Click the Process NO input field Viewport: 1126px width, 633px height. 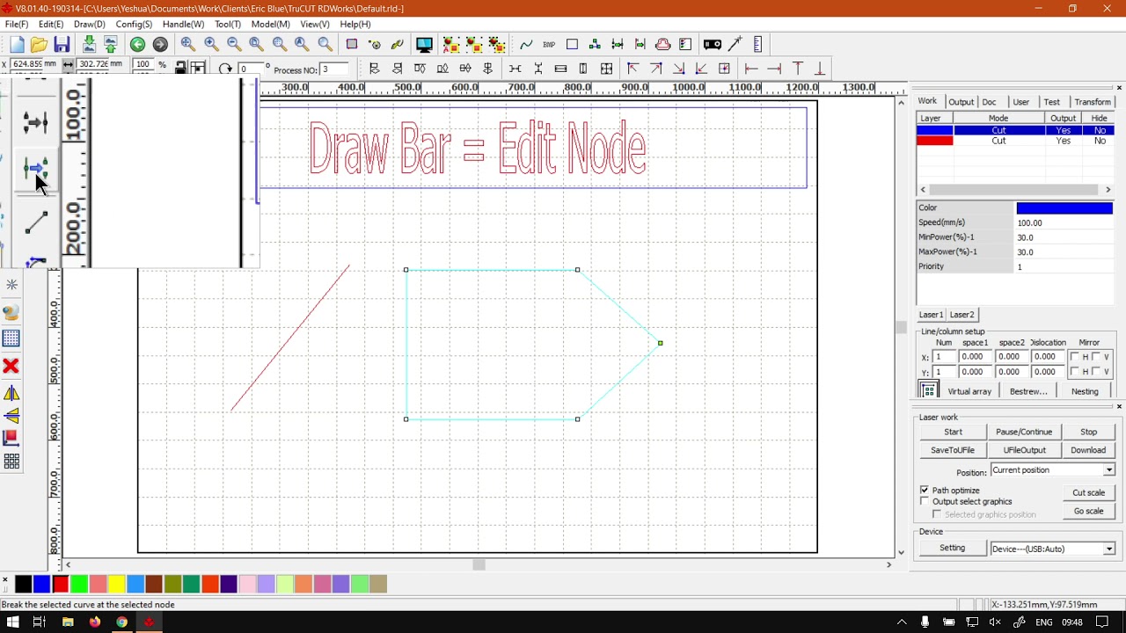point(335,69)
